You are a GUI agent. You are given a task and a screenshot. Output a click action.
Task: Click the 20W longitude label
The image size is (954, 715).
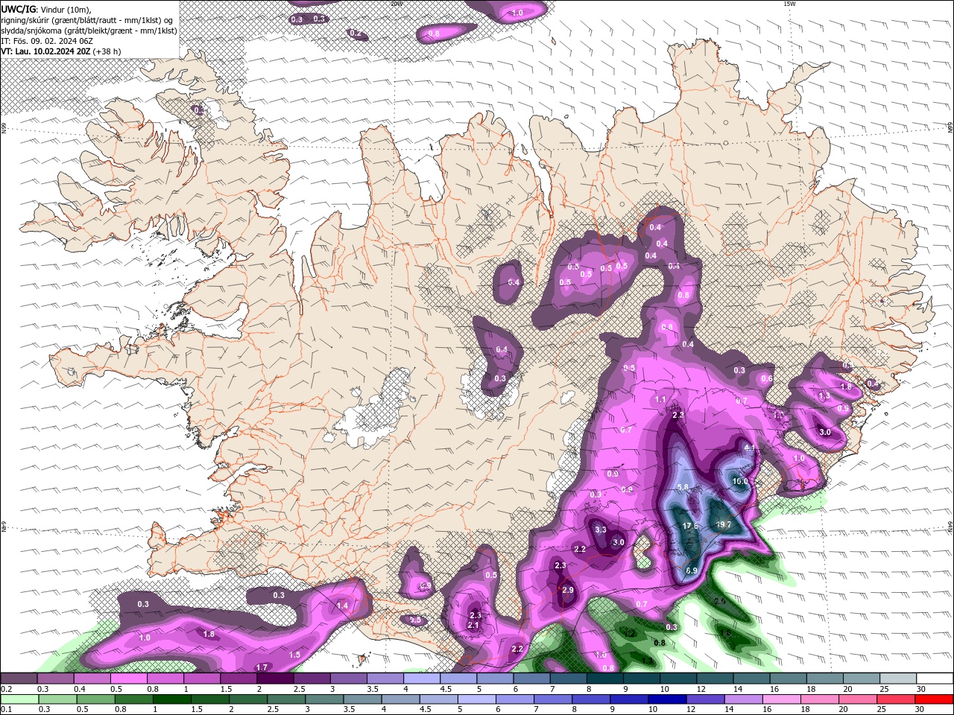point(396,4)
